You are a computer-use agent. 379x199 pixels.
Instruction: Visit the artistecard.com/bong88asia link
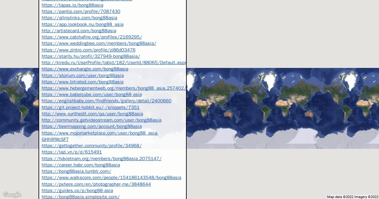[x=79, y=31]
